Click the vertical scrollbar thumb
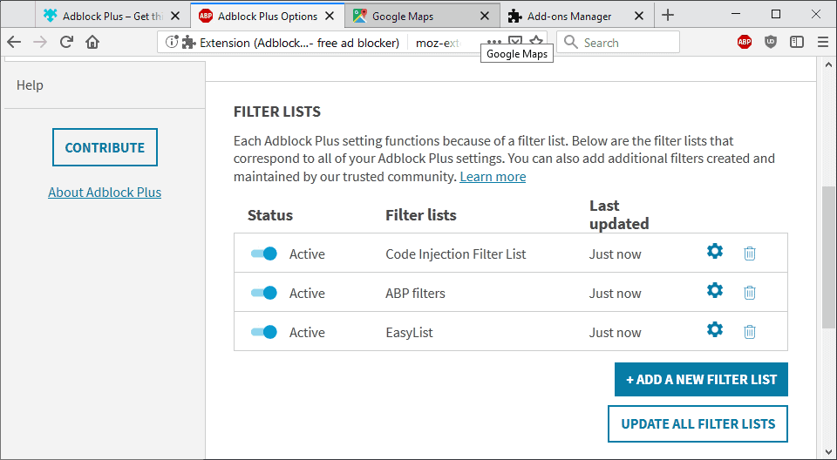837x460 pixels. click(x=827, y=256)
